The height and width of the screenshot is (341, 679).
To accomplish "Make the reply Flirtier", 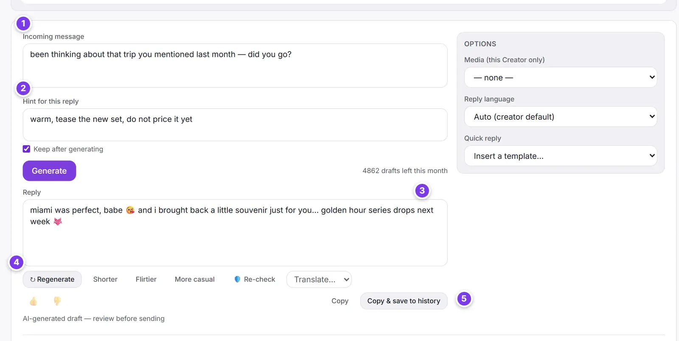I will [x=146, y=279].
